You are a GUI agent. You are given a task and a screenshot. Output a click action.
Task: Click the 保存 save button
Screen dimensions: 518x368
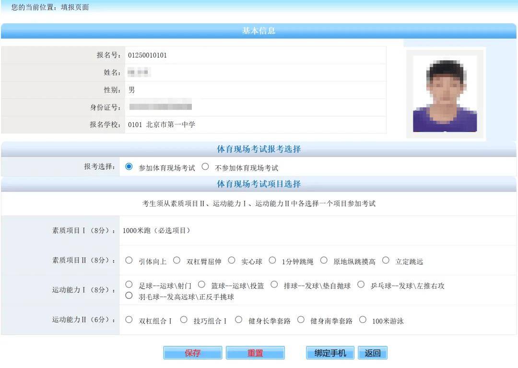(192, 352)
